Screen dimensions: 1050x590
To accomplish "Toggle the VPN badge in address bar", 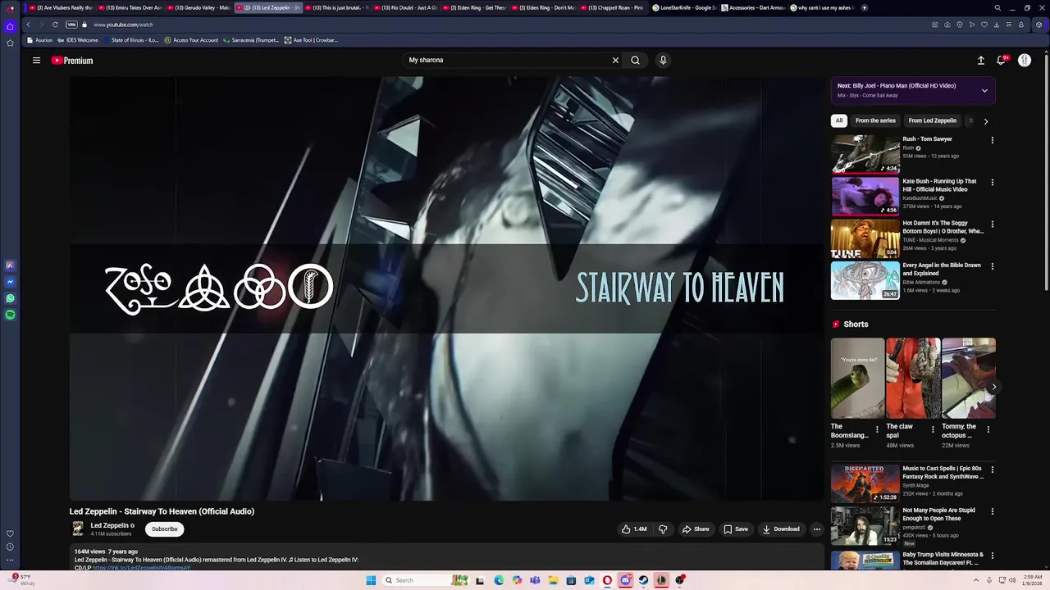I will coord(71,25).
